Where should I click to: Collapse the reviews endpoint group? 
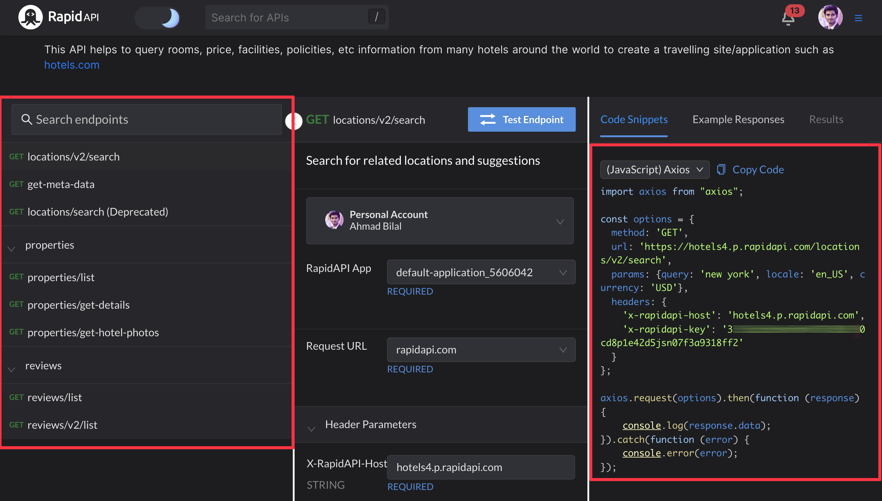12,369
